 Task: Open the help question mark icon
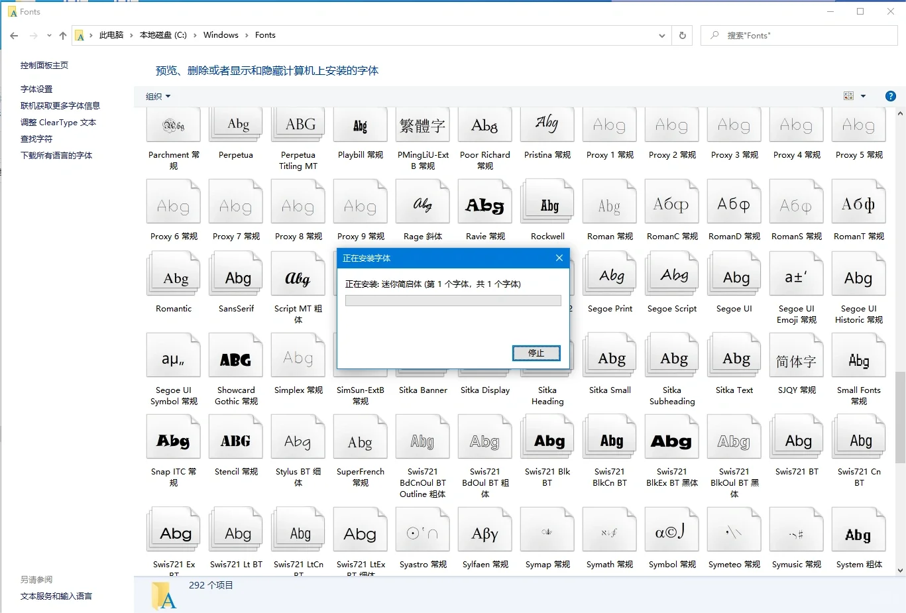(891, 96)
